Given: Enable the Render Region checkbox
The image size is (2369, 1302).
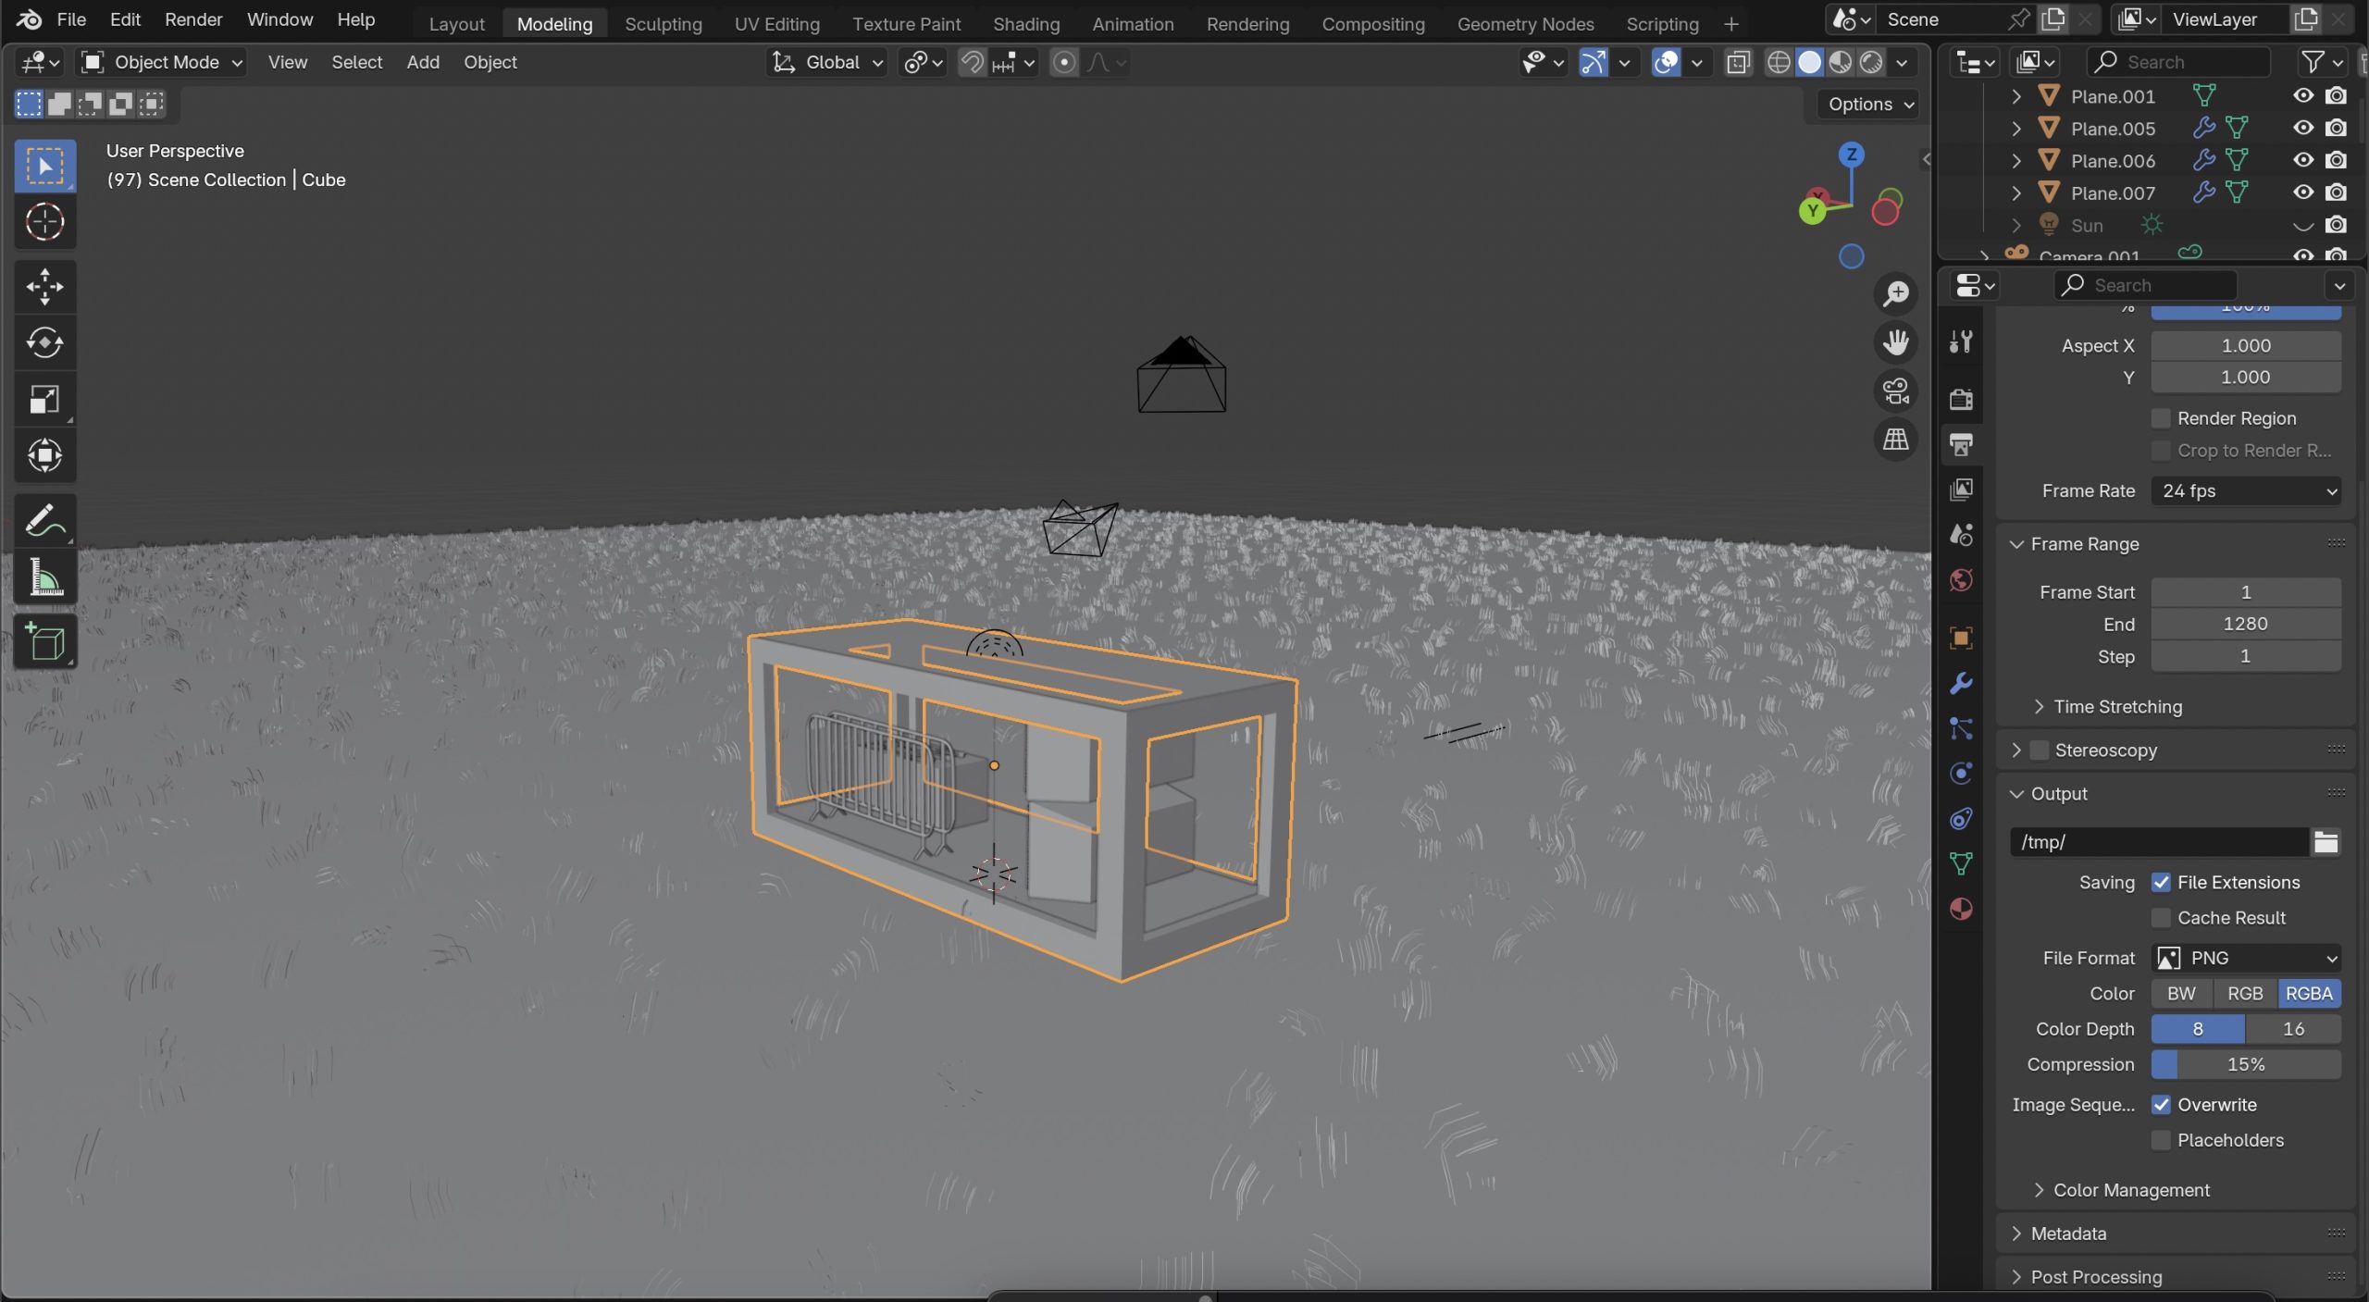Looking at the screenshot, I should coord(2161,418).
